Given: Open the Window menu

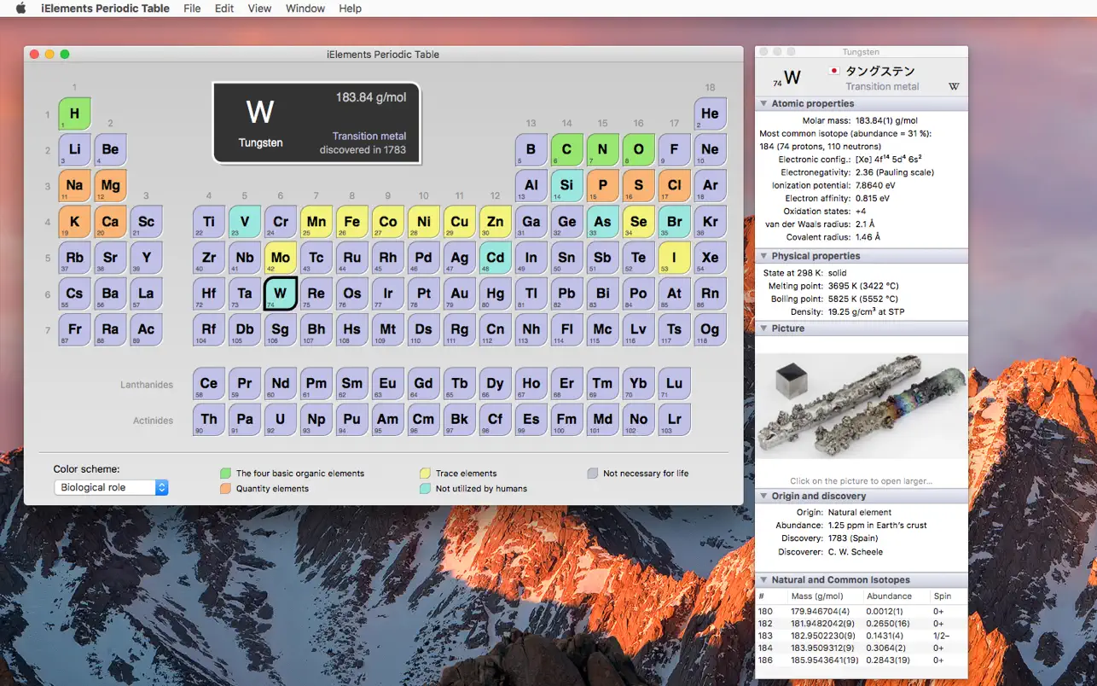Looking at the screenshot, I should 305,9.
